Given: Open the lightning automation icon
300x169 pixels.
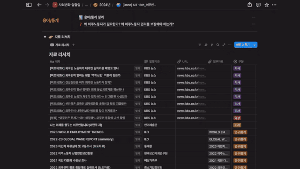Looking at the screenshot, I should coord(212,45).
